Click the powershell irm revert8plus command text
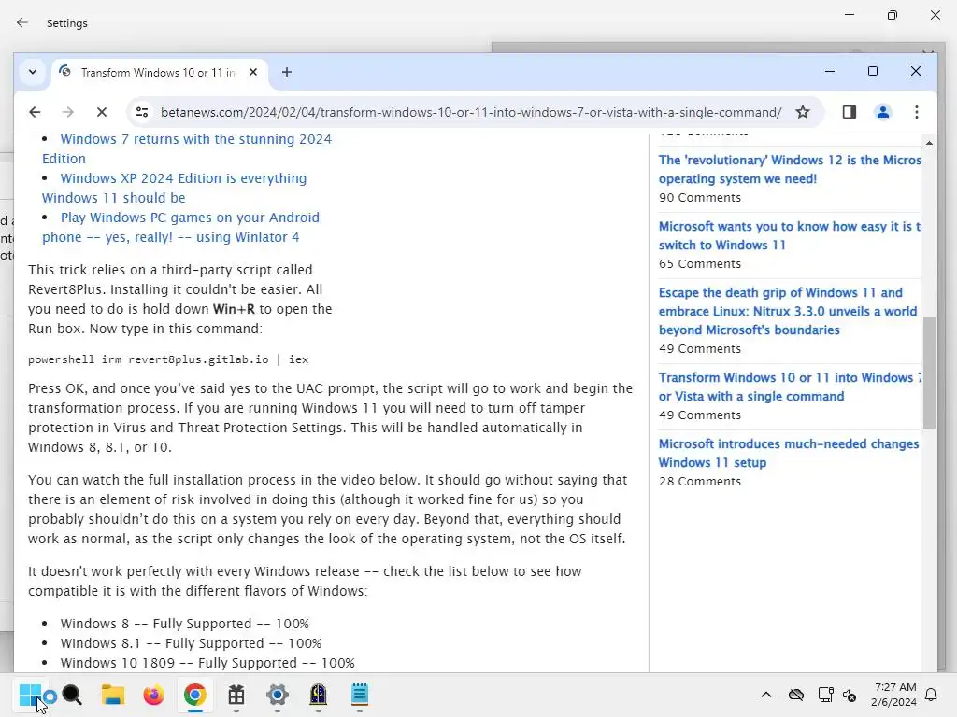This screenshot has width=957, height=717. pos(168,359)
